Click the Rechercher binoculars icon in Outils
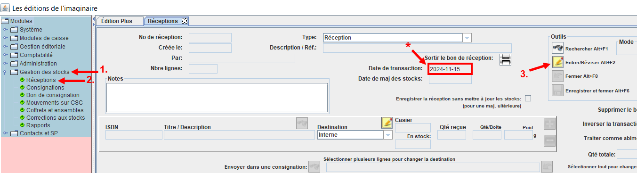 point(557,48)
